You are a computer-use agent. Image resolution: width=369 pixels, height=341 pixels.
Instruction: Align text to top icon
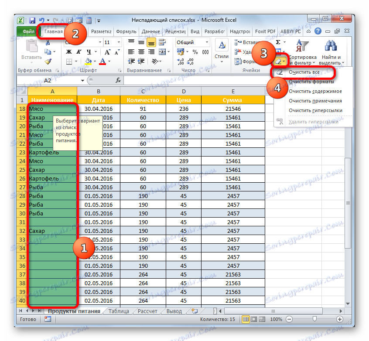coord(131,42)
